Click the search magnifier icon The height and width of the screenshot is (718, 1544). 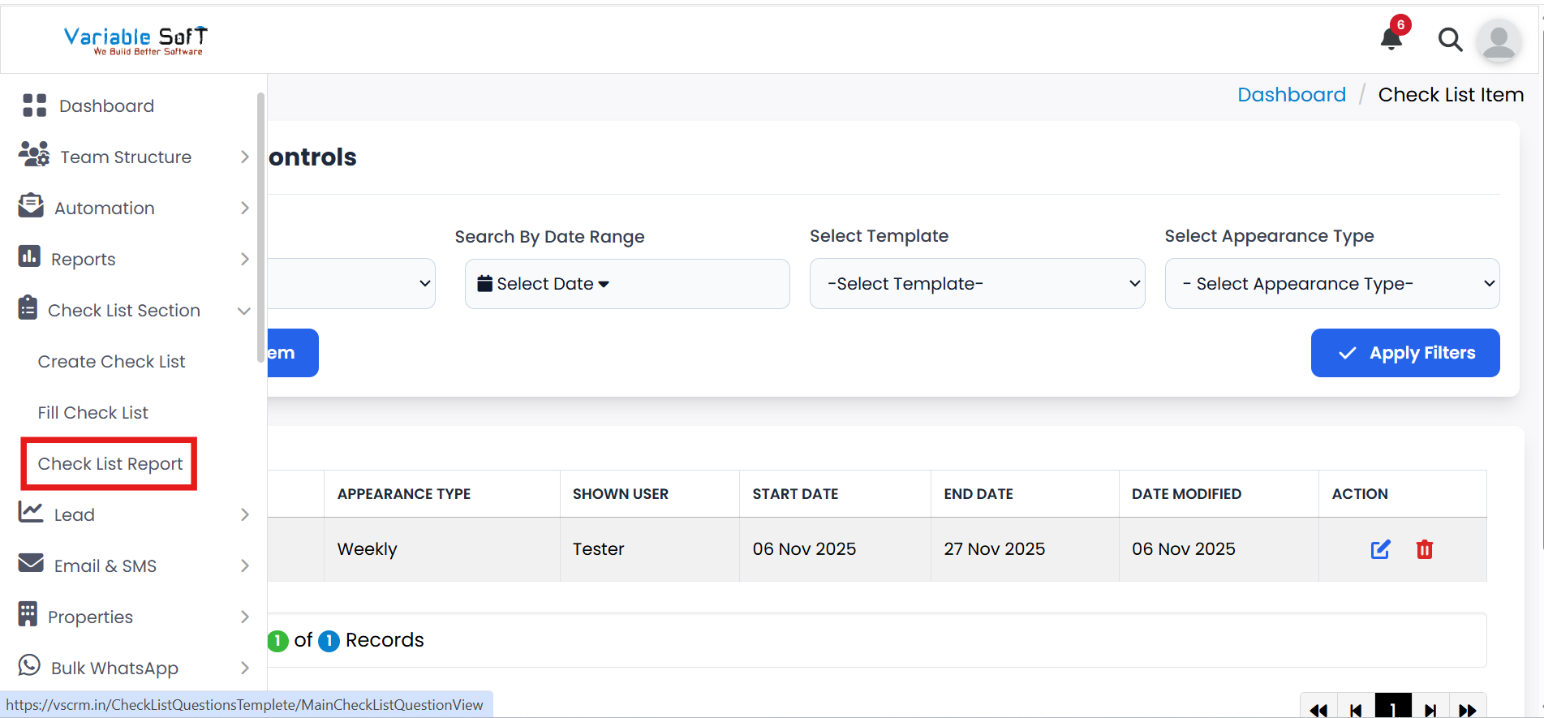[1450, 39]
